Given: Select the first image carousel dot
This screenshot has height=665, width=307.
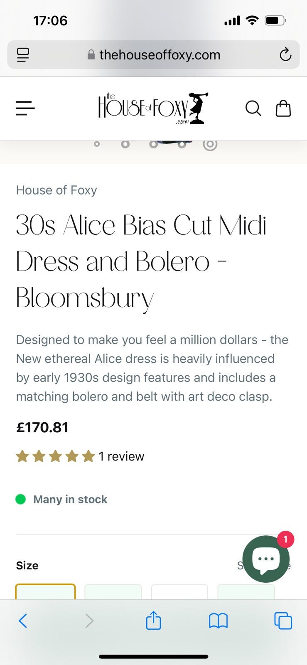Looking at the screenshot, I should click(97, 144).
